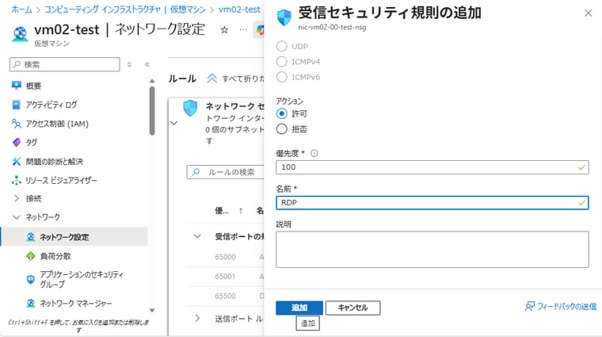
Task: Click the vm02-test virtual machine icon
Action: point(20,33)
